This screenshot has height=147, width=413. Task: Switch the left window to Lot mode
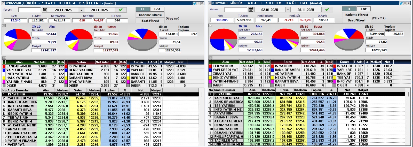[157, 9]
